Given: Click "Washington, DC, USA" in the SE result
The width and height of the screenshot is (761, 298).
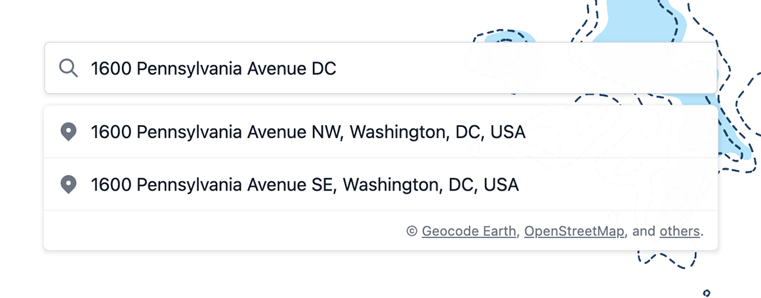Looking at the screenshot, I should tap(431, 184).
